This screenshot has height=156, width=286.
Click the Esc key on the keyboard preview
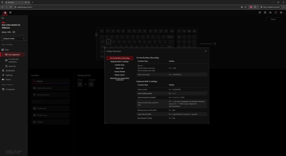pos(102,31)
